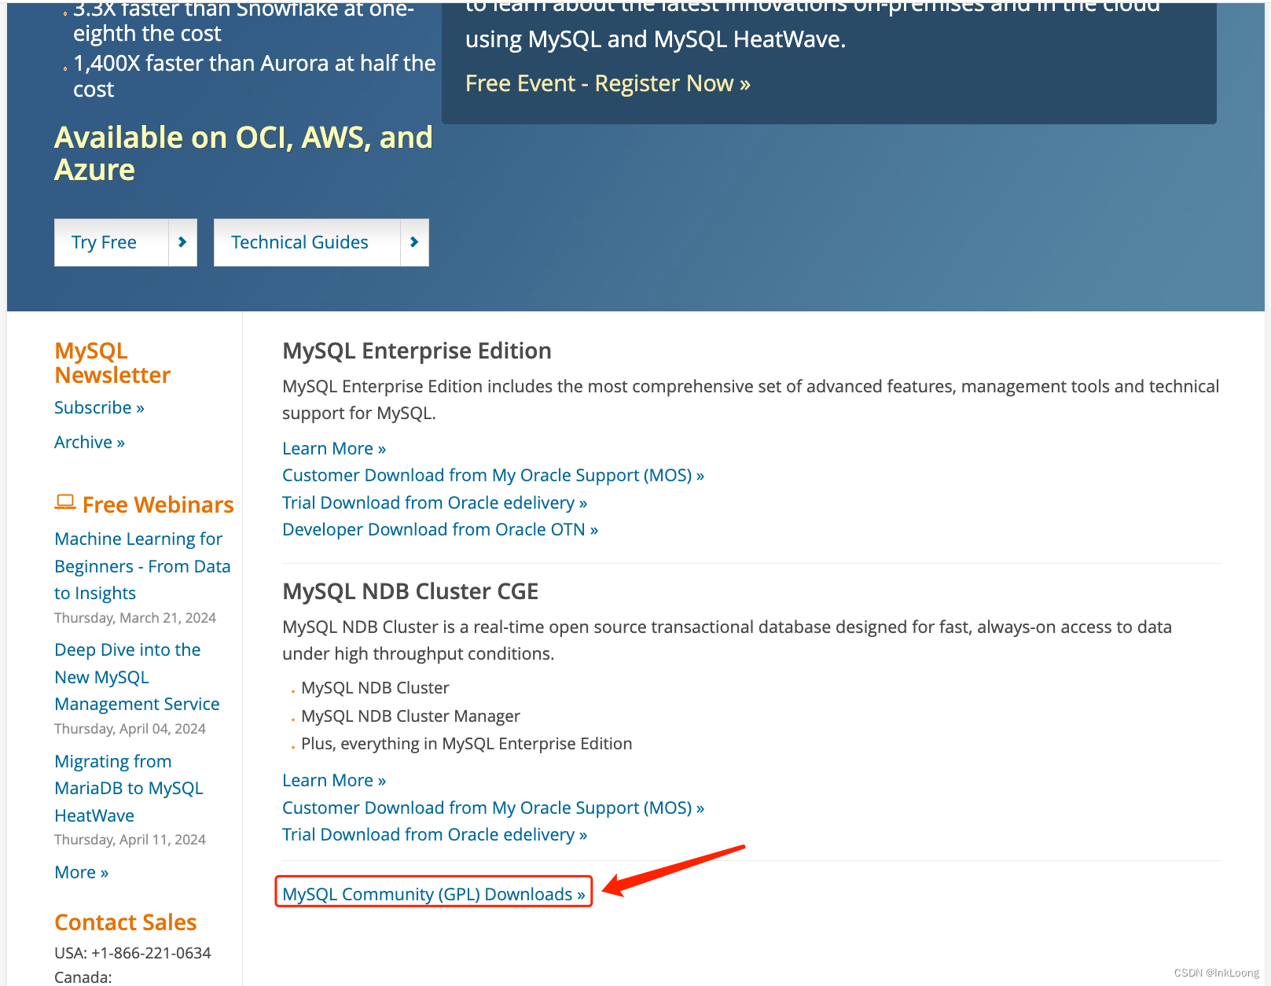
Task: Open the Technical Guides button
Action: pos(321,242)
